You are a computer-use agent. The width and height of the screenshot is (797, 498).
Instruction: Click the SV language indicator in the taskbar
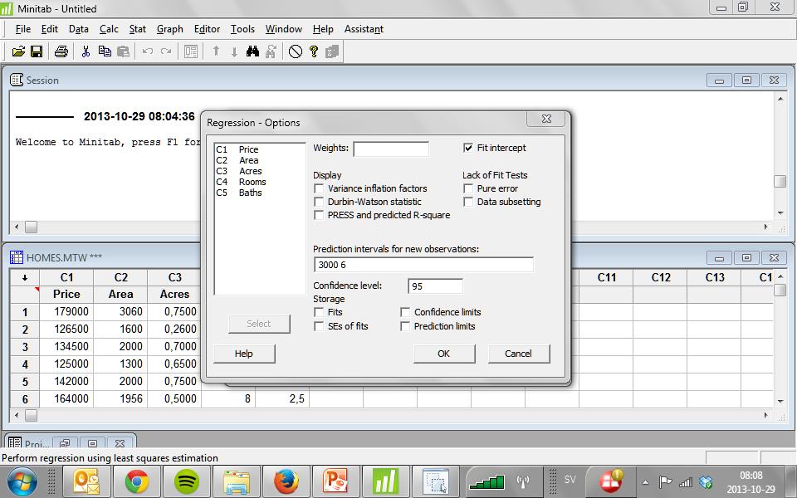570,479
